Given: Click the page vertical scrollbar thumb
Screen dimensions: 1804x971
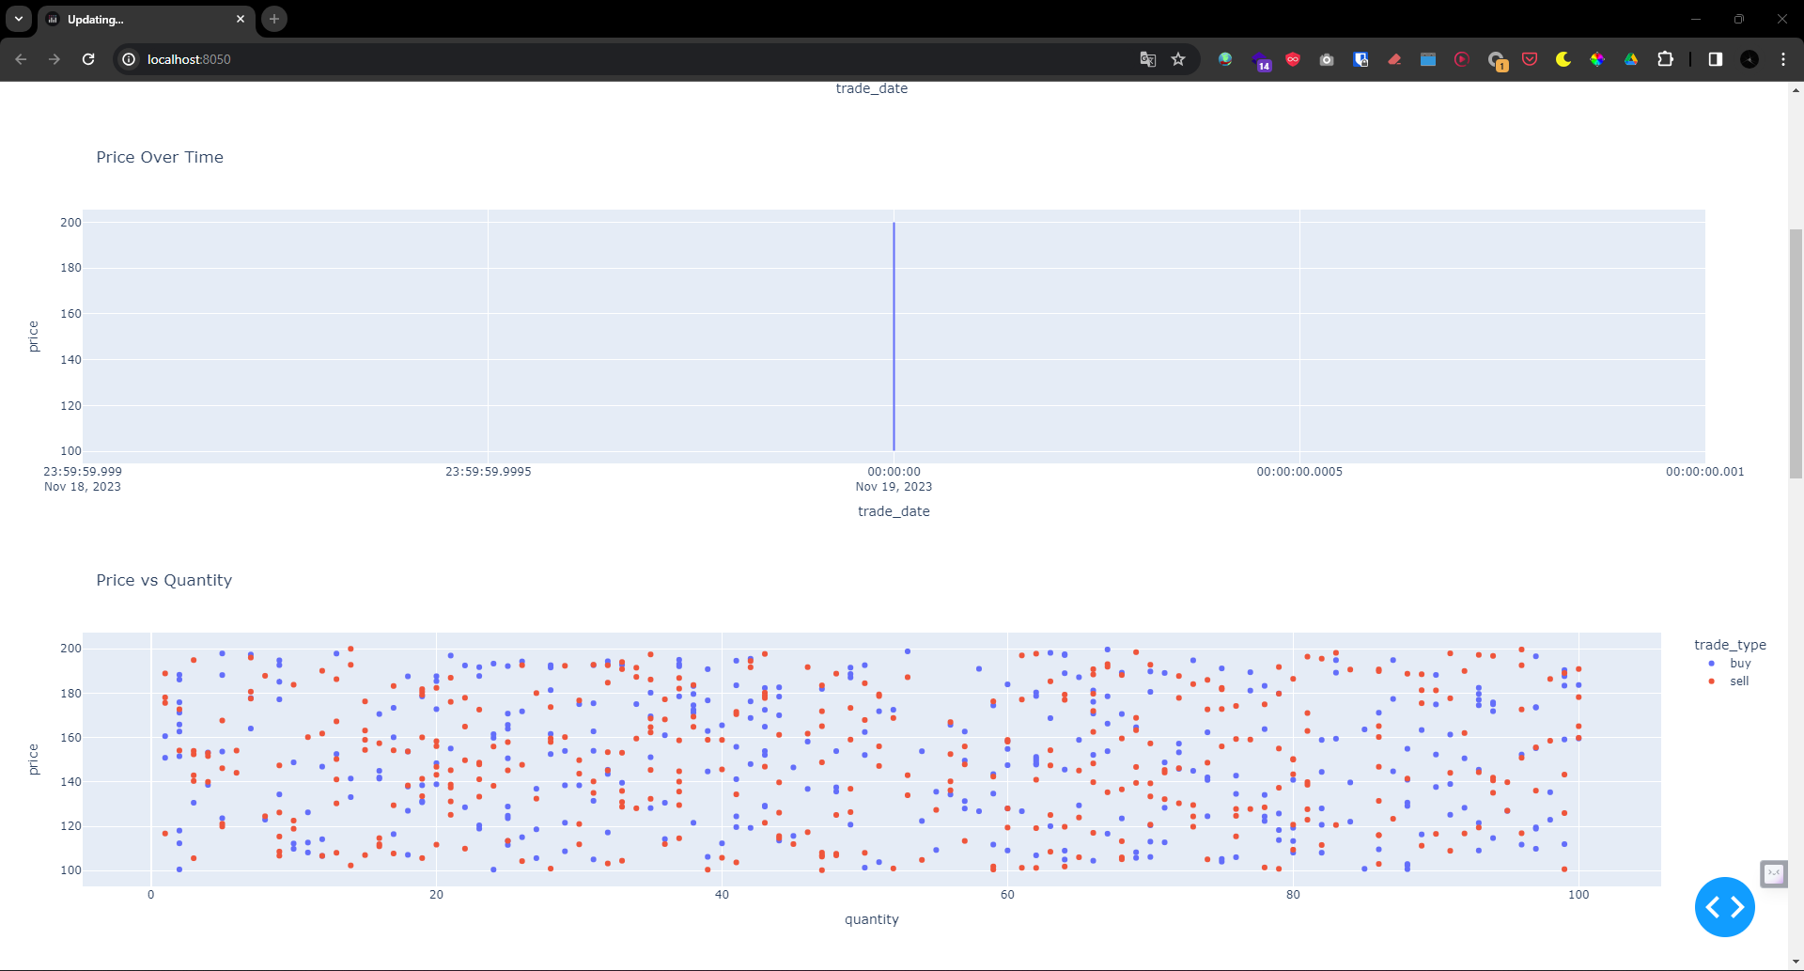Looking at the screenshot, I should point(1796,353).
